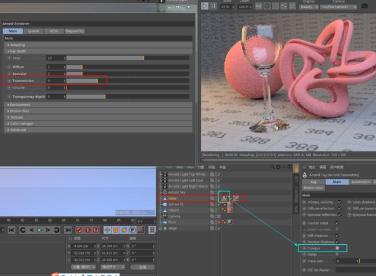
Task: Take a snapshot with the camera icon
Action: (x=364, y=6)
